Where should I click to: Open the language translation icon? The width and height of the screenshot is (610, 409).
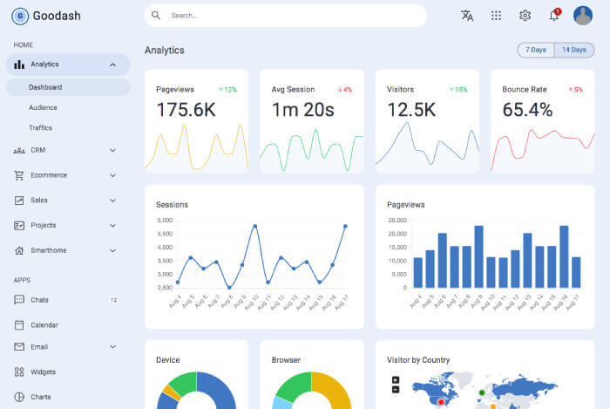coord(467,15)
